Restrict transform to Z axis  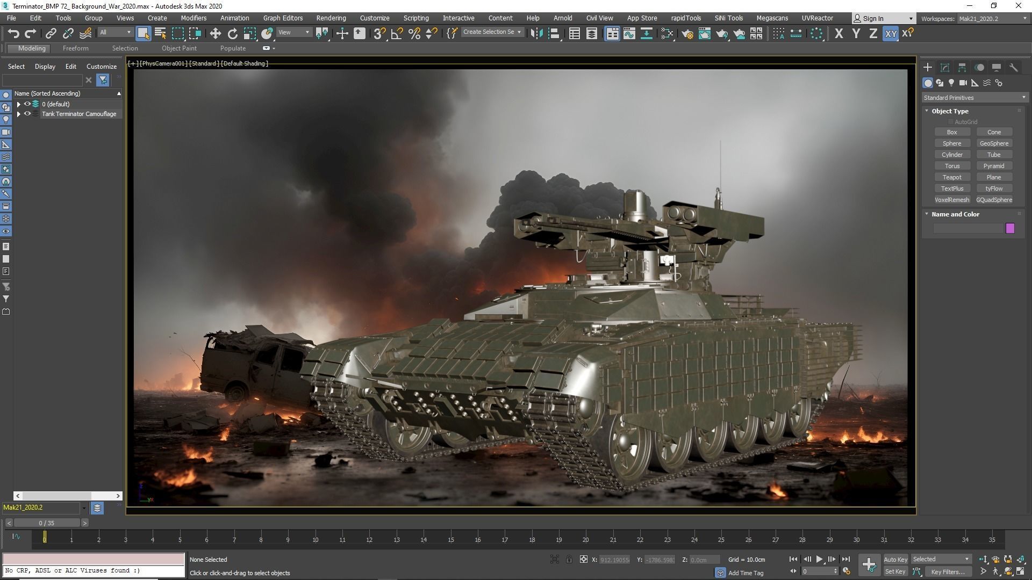[873, 33]
